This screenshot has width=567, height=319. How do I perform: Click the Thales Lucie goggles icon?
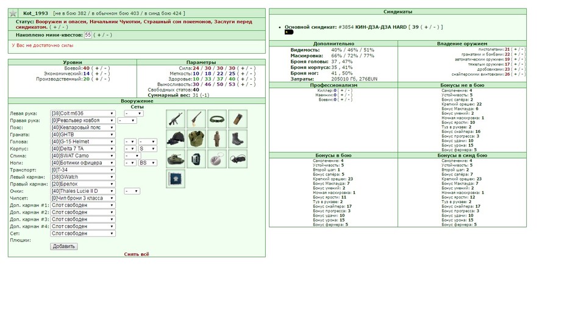238,159
